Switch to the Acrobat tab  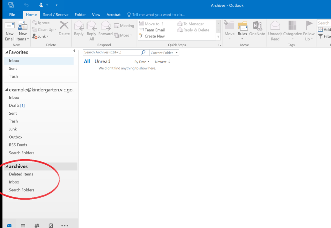pyautogui.click(x=113, y=15)
